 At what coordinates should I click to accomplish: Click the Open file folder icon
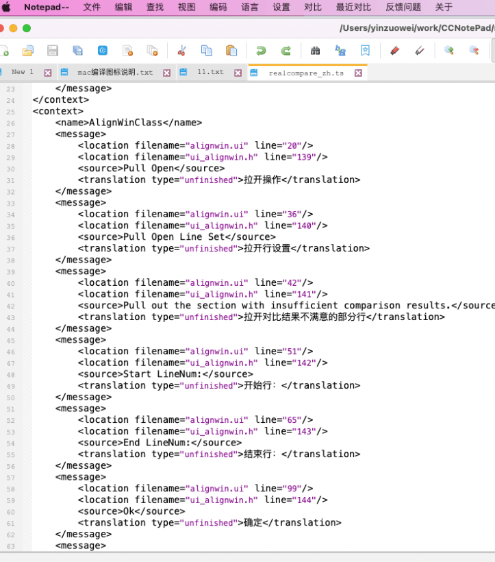tap(28, 51)
